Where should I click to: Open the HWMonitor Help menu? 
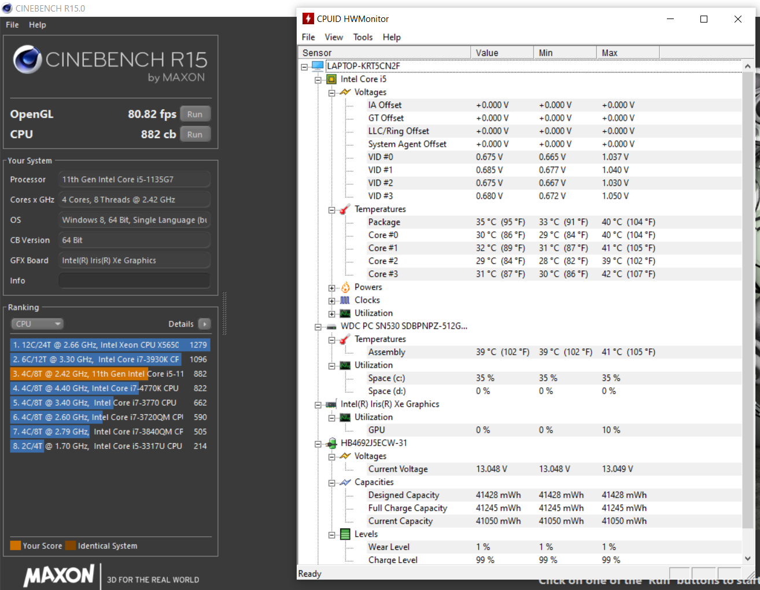pyautogui.click(x=392, y=37)
